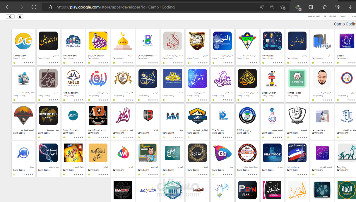Click the Speak English app title

tap(269, 93)
